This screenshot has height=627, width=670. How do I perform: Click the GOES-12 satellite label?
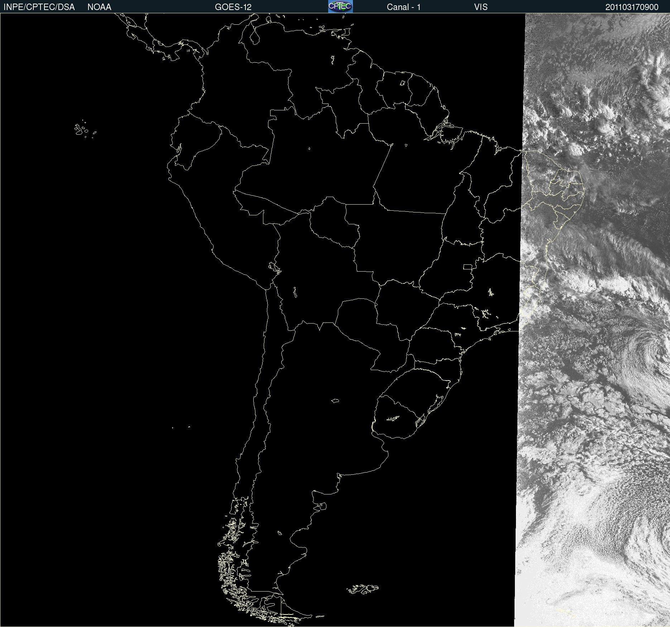(x=233, y=7)
